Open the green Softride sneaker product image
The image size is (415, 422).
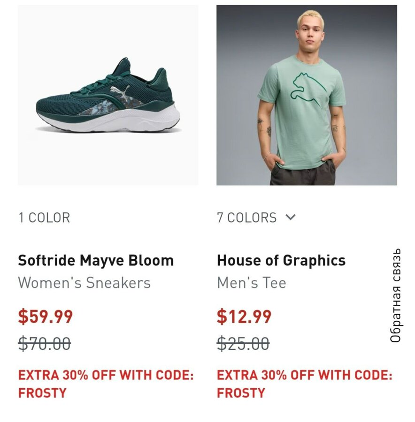tap(108, 95)
